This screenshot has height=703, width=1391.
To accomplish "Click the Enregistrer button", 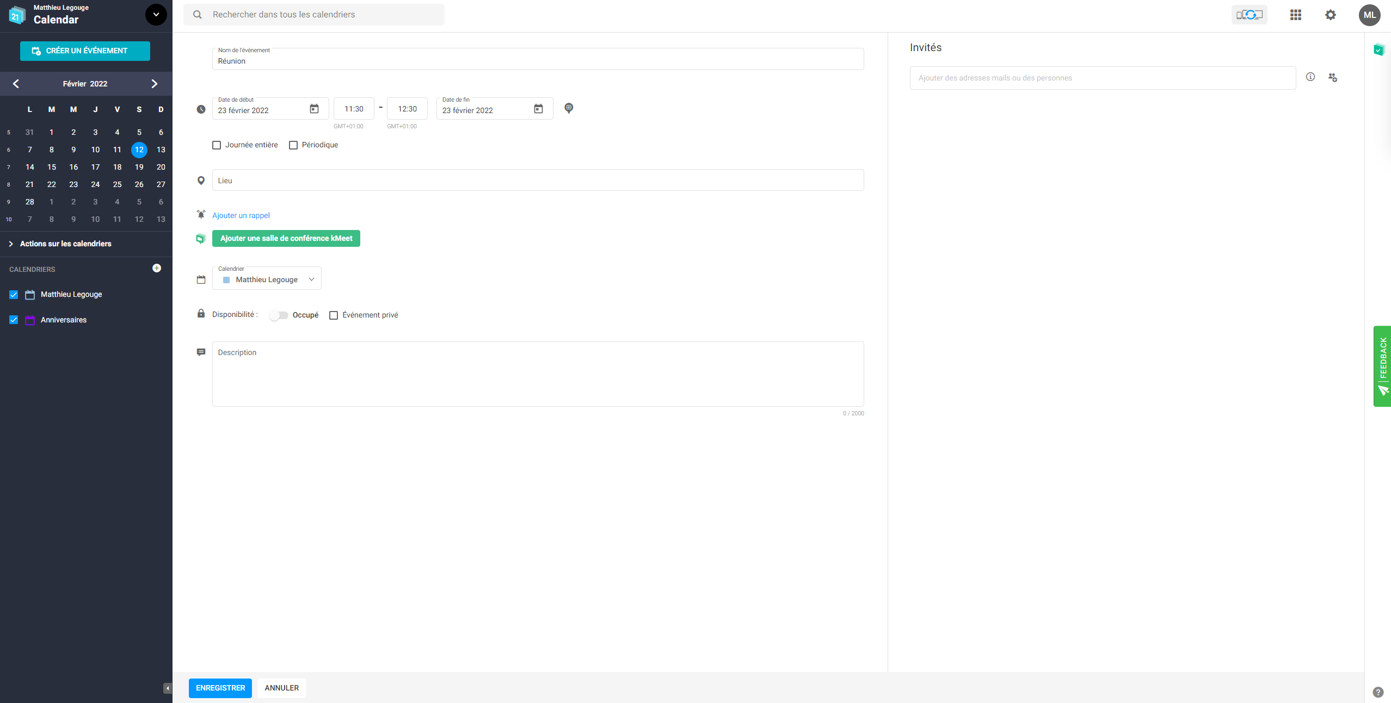I will [x=220, y=688].
